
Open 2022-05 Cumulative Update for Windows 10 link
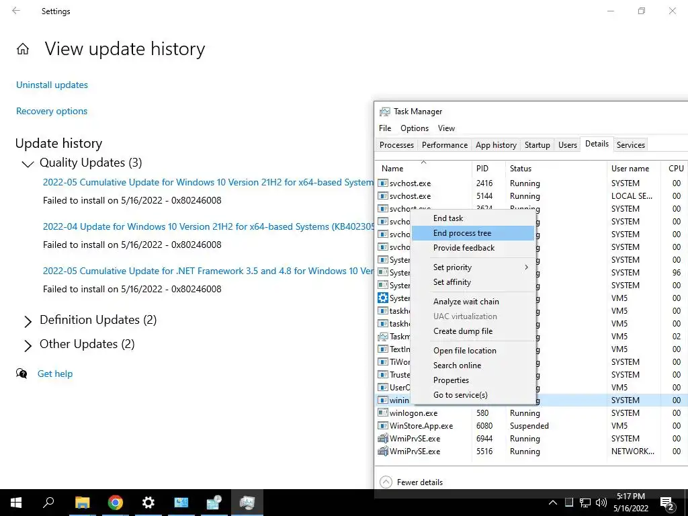click(208, 182)
